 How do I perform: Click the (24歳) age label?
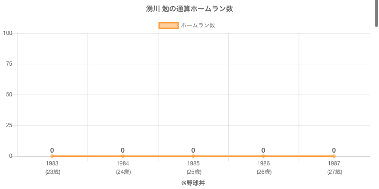[123, 172]
